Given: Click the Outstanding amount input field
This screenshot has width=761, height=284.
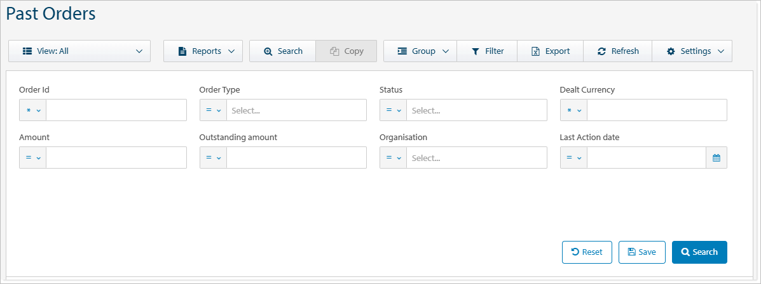Looking at the screenshot, I should pos(296,158).
